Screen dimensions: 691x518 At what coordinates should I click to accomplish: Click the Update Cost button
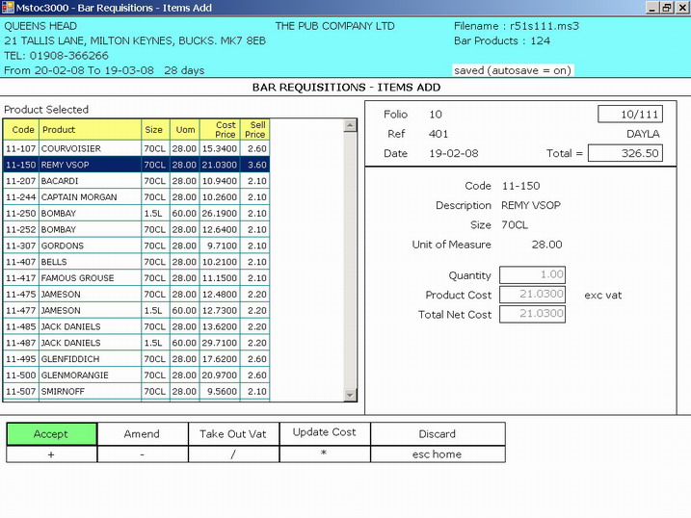click(x=325, y=433)
